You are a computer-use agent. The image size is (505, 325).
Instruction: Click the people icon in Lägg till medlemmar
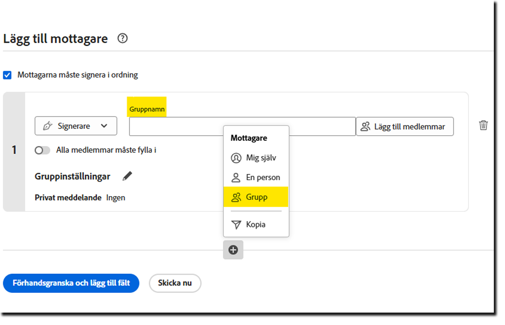[365, 127]
